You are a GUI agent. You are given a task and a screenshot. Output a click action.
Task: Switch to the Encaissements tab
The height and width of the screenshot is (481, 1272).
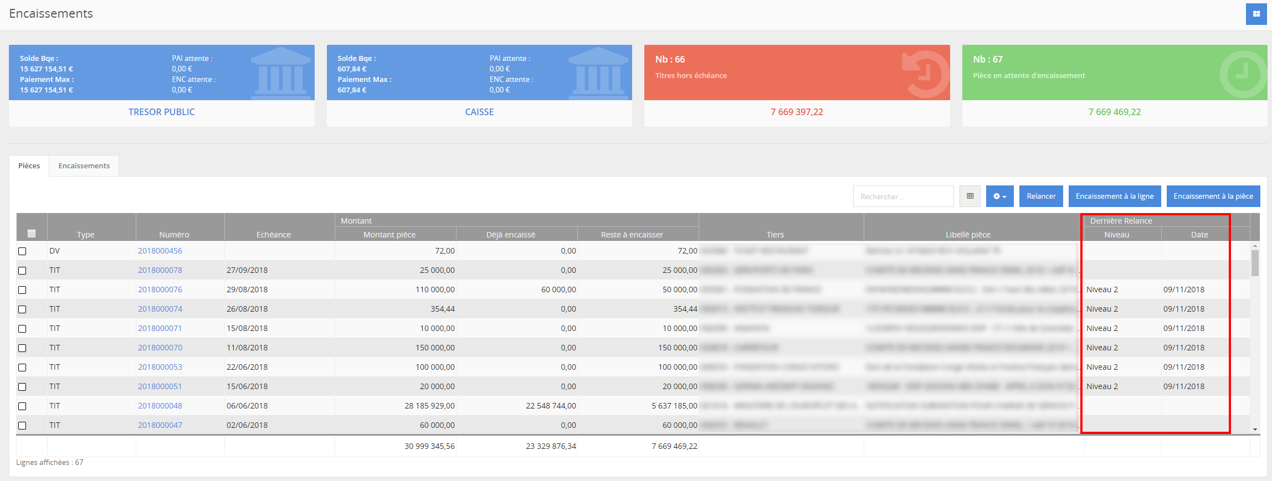(84, 166)
